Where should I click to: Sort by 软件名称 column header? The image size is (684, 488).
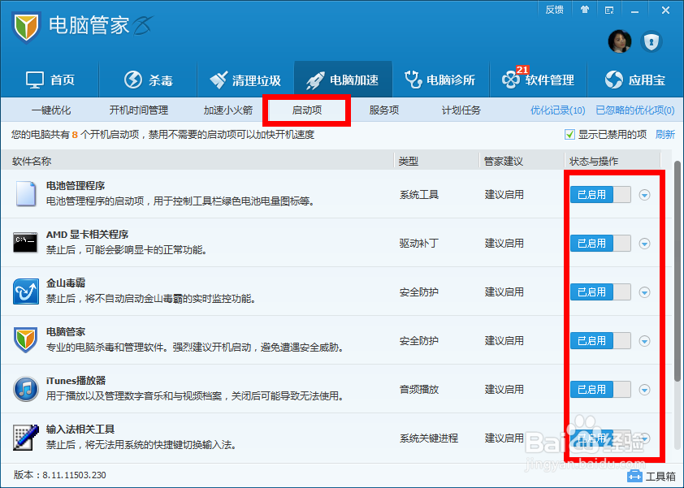coord(32,162)
